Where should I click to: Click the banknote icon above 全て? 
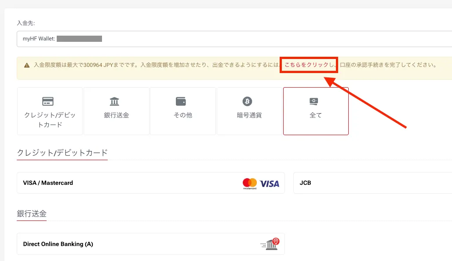[x=314, y=101]
